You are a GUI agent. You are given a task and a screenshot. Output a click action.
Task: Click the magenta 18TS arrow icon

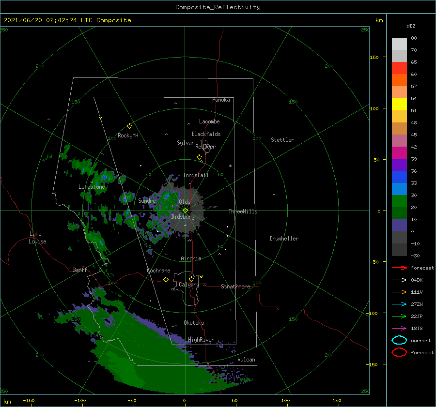point(399,329)
